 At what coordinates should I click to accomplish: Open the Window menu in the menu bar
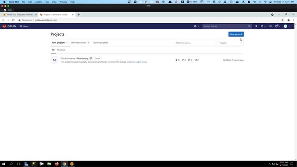tap(63, 2)
